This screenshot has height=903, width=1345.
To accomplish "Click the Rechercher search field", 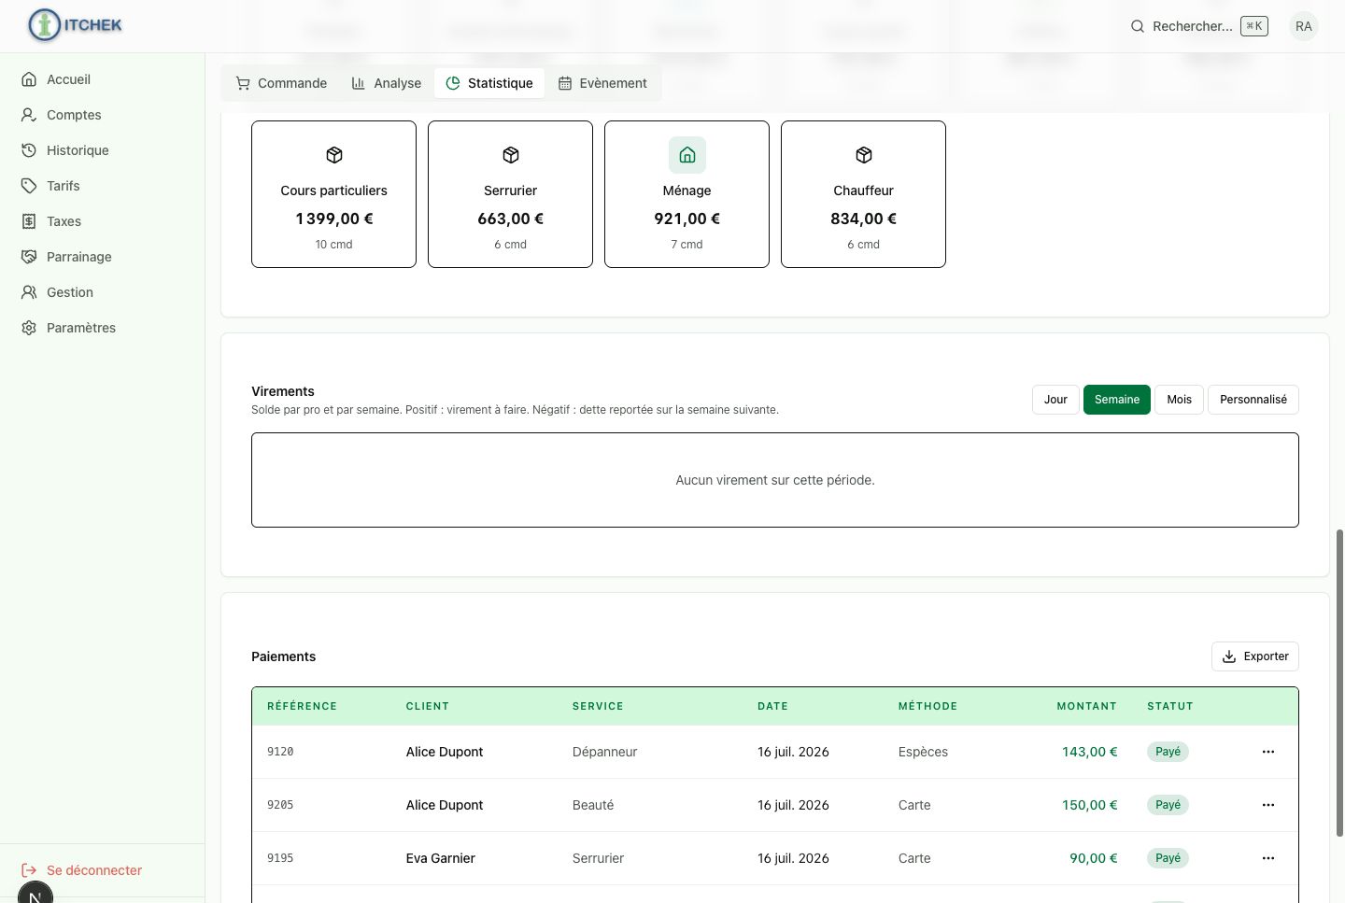I will coord(1199,26).
